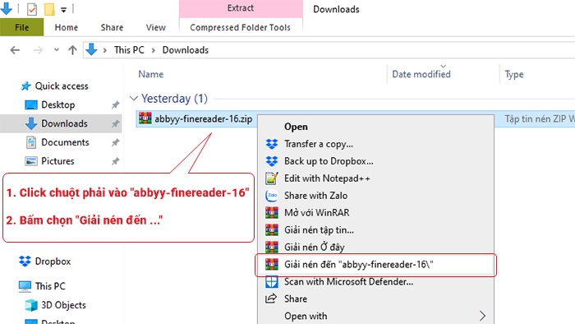575x324 pixels.
Task: Click the Back arrow navigation button
Action: point(15,50)
